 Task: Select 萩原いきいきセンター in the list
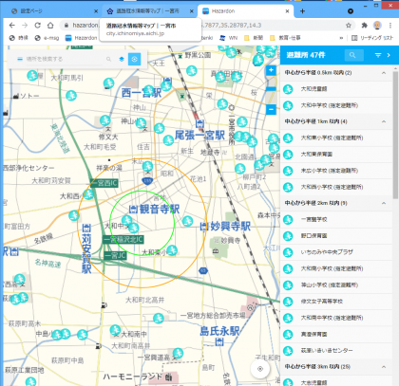[336, 351]
